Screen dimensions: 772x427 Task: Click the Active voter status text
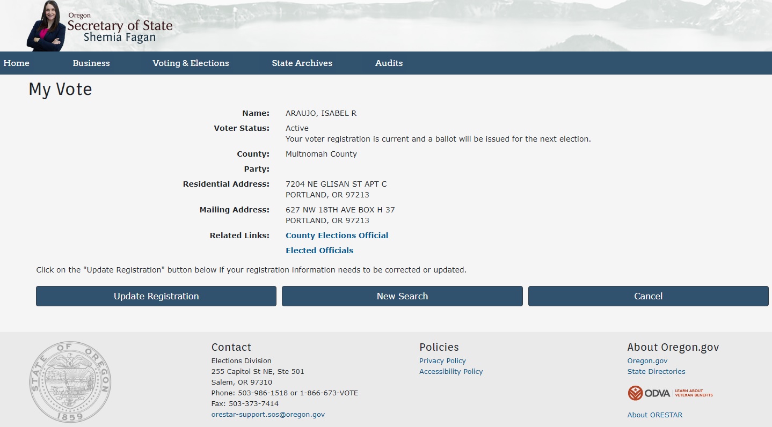tap(297, 128)
